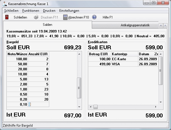Open the Funktionen menu

click(x=31, y=11)
